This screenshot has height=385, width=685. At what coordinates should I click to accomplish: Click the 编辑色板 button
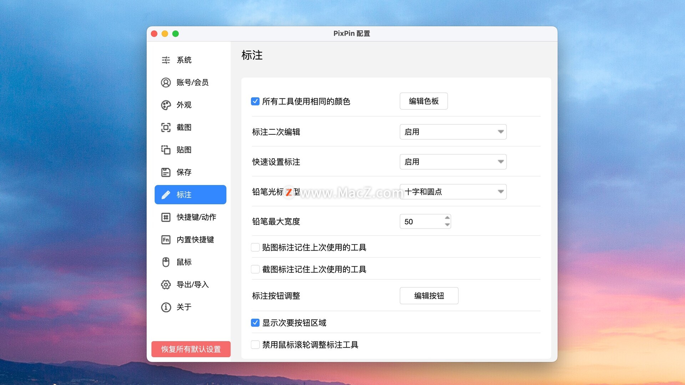coord(423,101)
